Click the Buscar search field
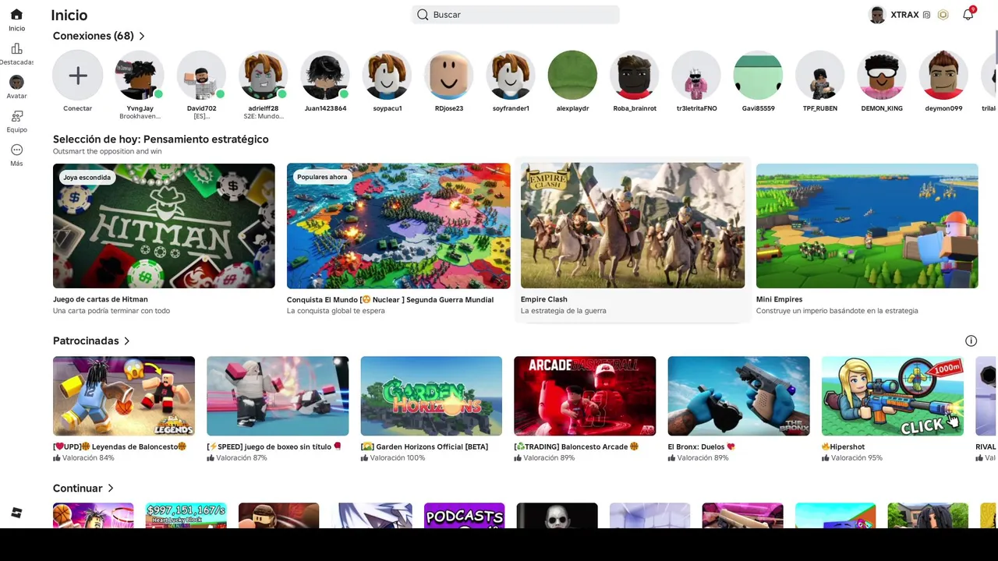998x561 pixels. tap(515, 15)
